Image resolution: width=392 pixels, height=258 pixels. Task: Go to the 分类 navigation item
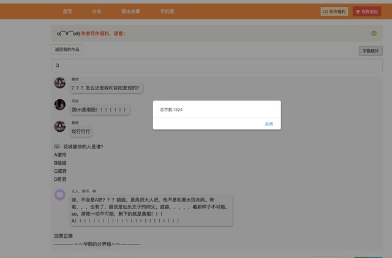(97, 11)
